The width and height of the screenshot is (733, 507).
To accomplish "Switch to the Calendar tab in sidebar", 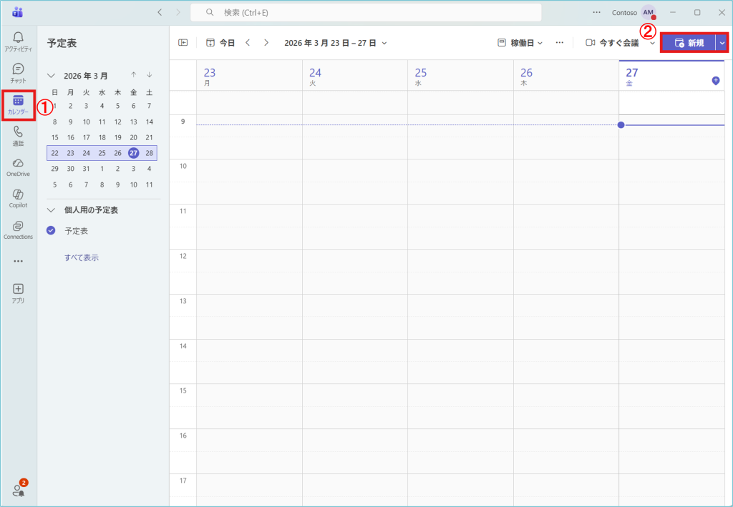I will [18, 104].
